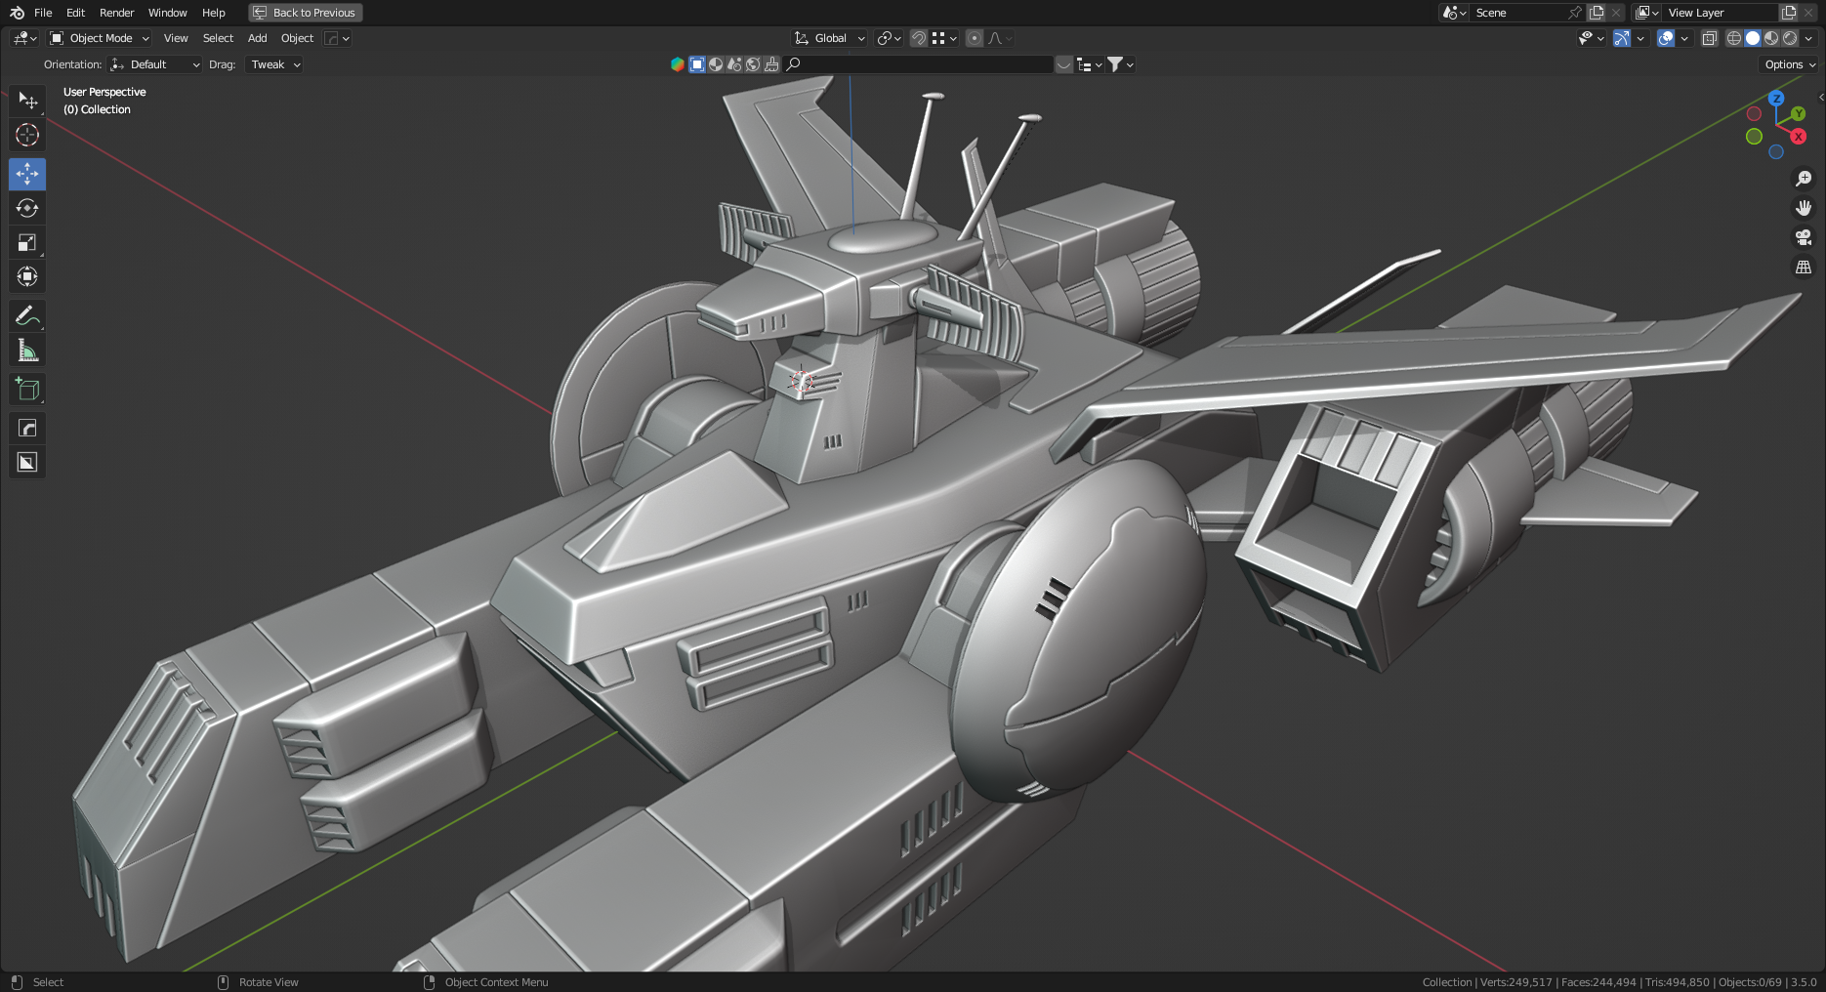Select the Measure ruler tool
This screenshot has width=1826, height=992.
pyautogui.click(x=27, y=350)
